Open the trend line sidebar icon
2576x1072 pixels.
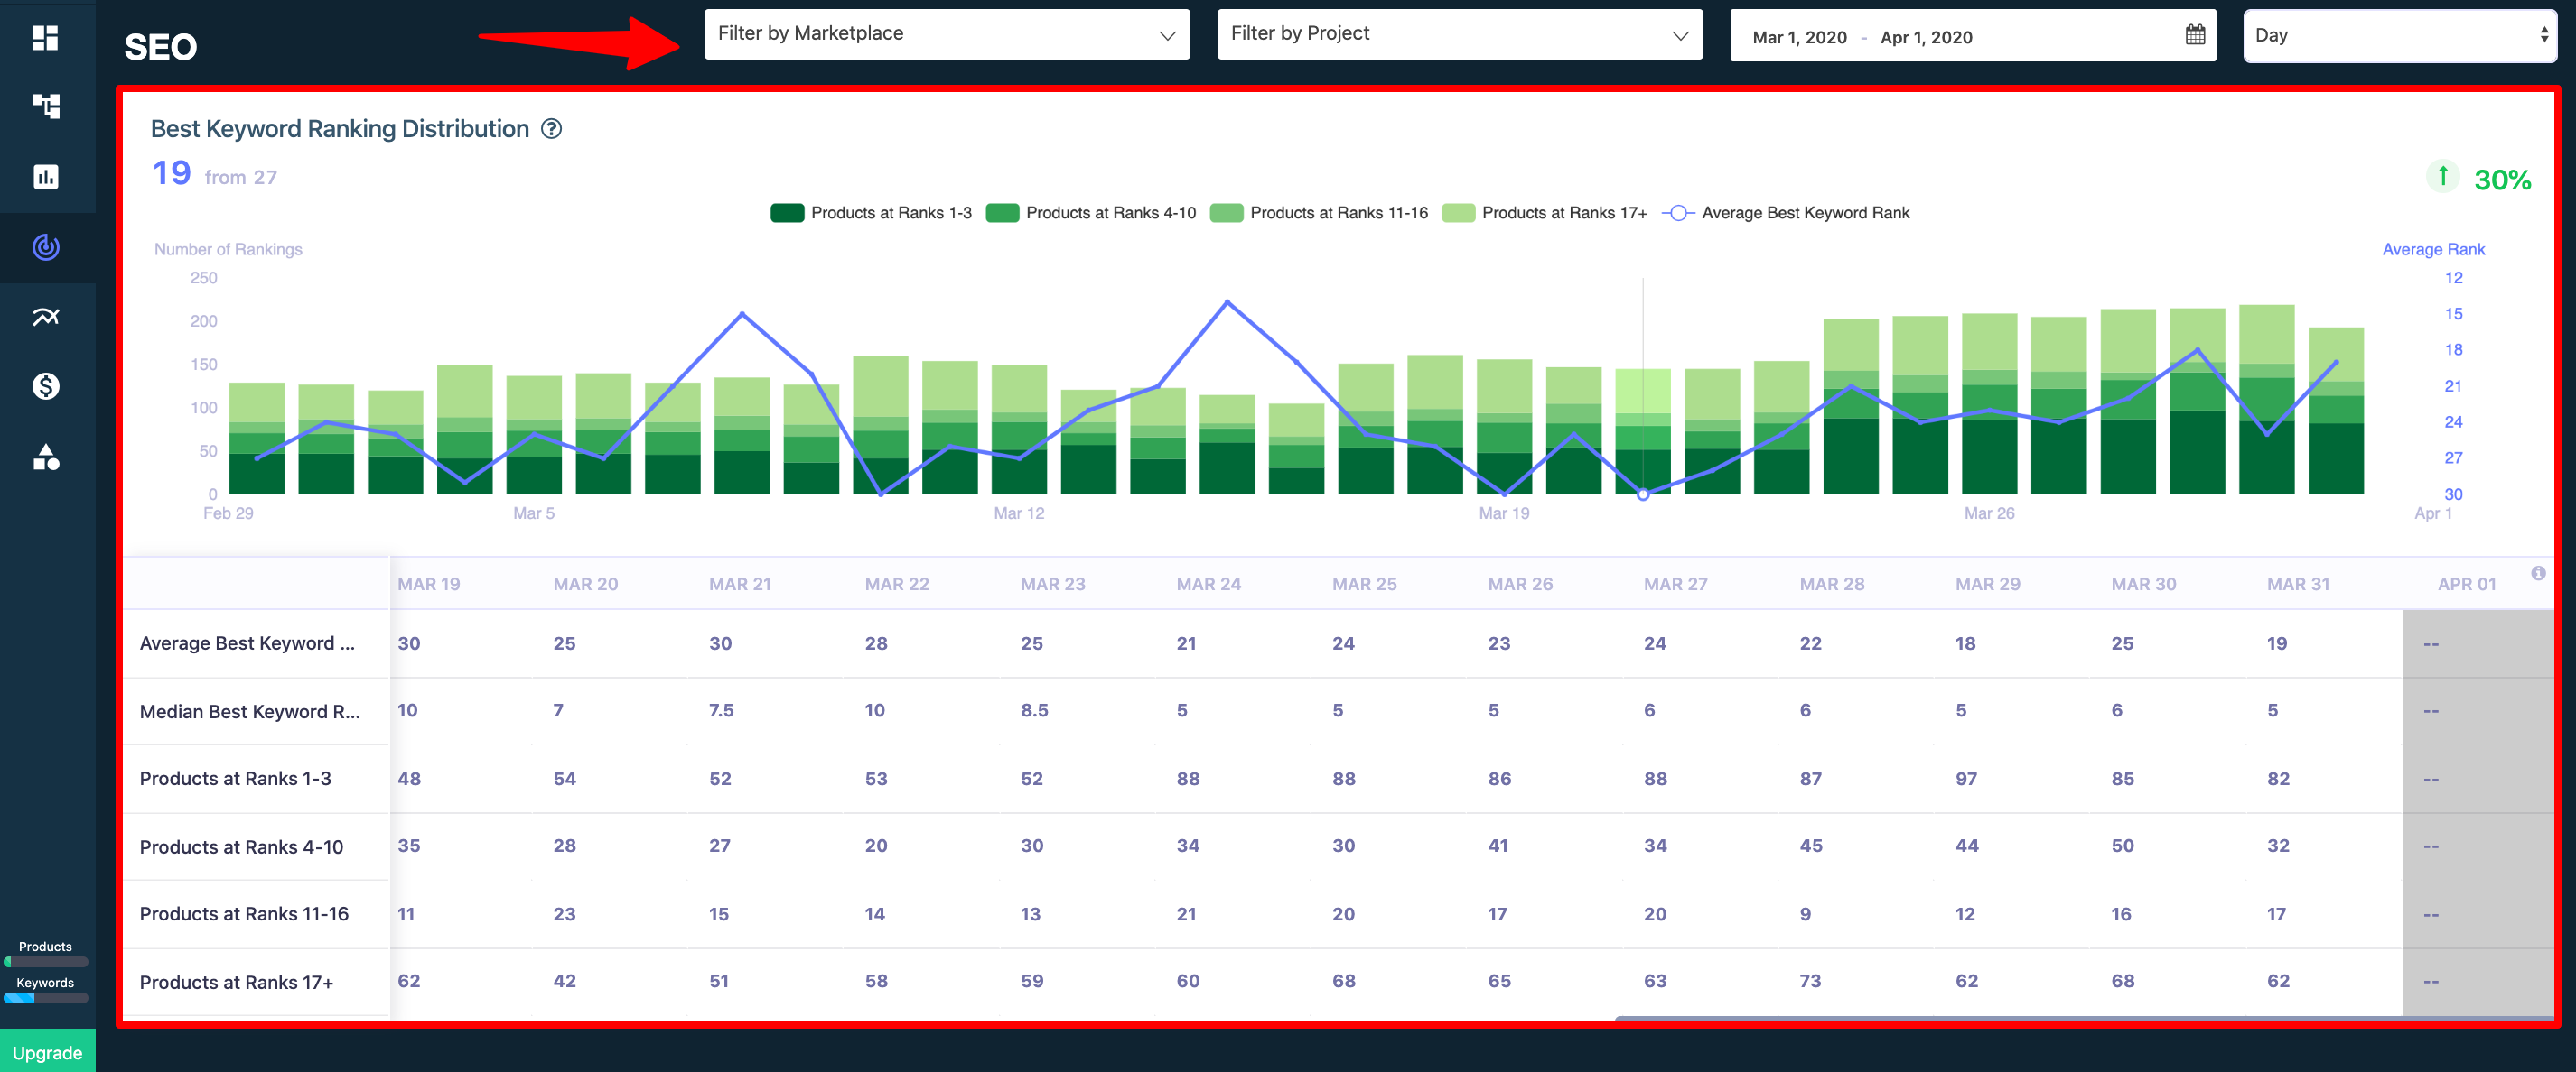coord(46,317)
